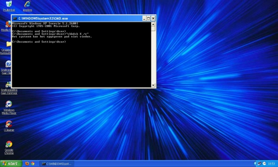Click the Copyright 1985-2001 Microsoft Corp line
The height and width of the screenshot is (167, 278).
(46, 26)
